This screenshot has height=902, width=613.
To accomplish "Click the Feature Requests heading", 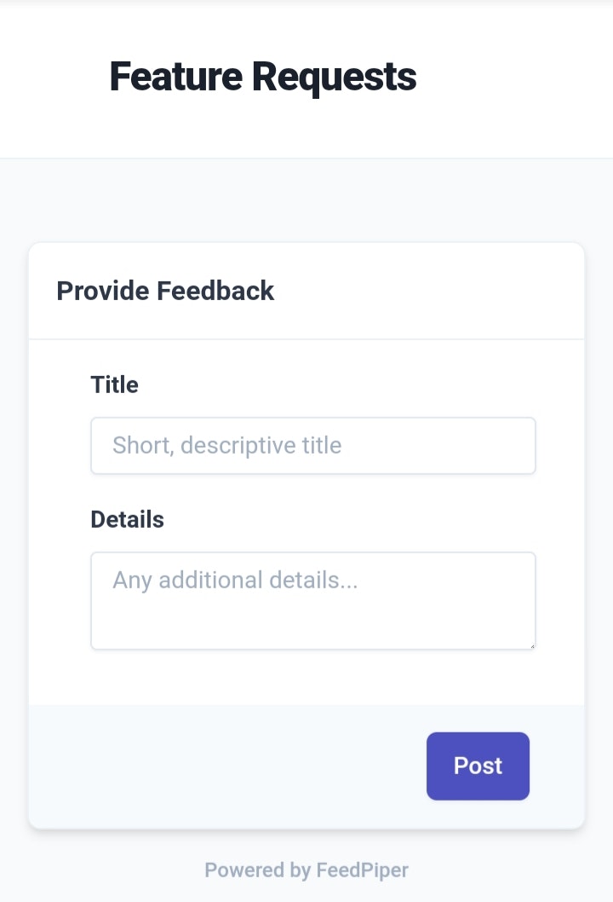I will tap(262, 77).
